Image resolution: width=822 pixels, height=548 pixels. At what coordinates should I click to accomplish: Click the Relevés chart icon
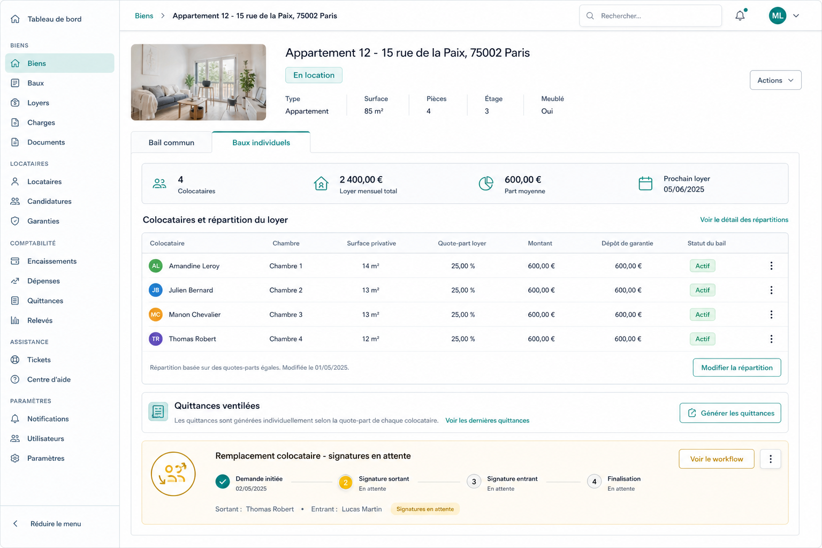(15, 321)
